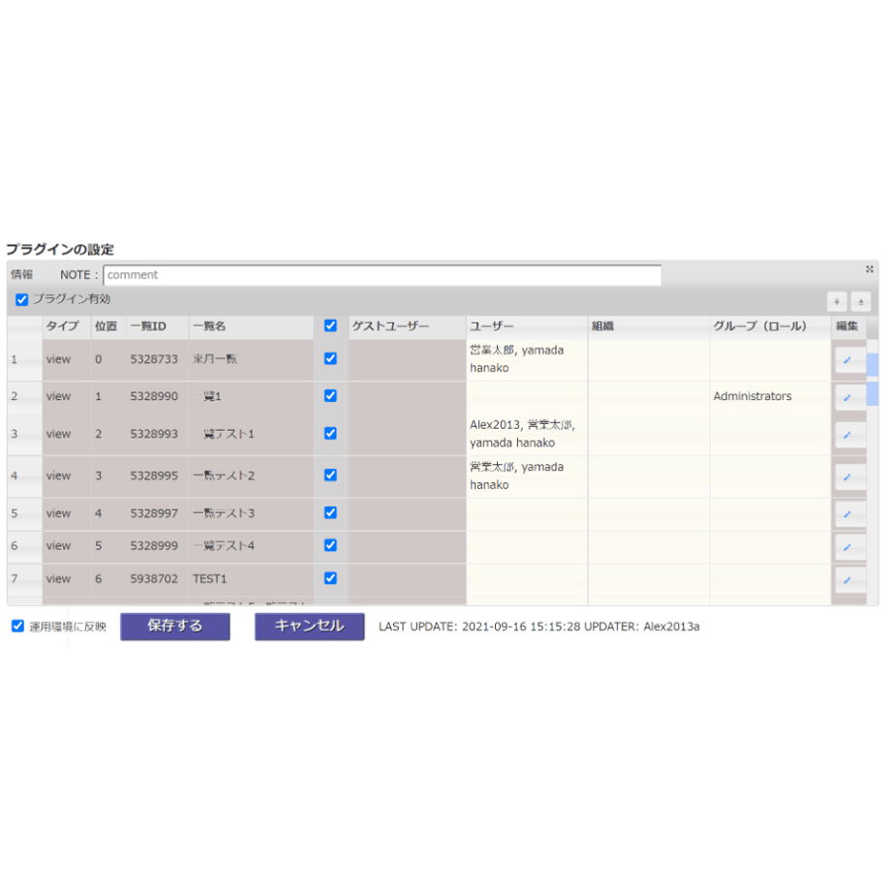
Task: Uncheck the checkbox for row 5328733
Action: point(330,358)
